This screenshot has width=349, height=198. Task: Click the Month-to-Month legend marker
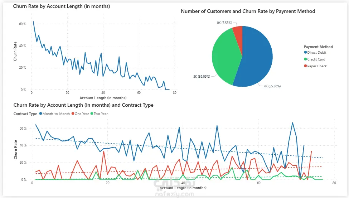[40, 114]
